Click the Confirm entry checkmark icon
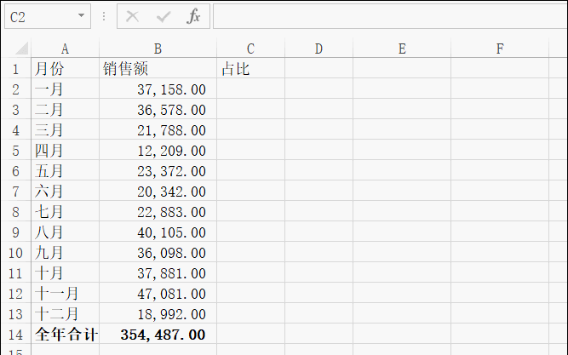Image resolution: width=568 pixels, height=355 pixels. click(x=164, y=16)
